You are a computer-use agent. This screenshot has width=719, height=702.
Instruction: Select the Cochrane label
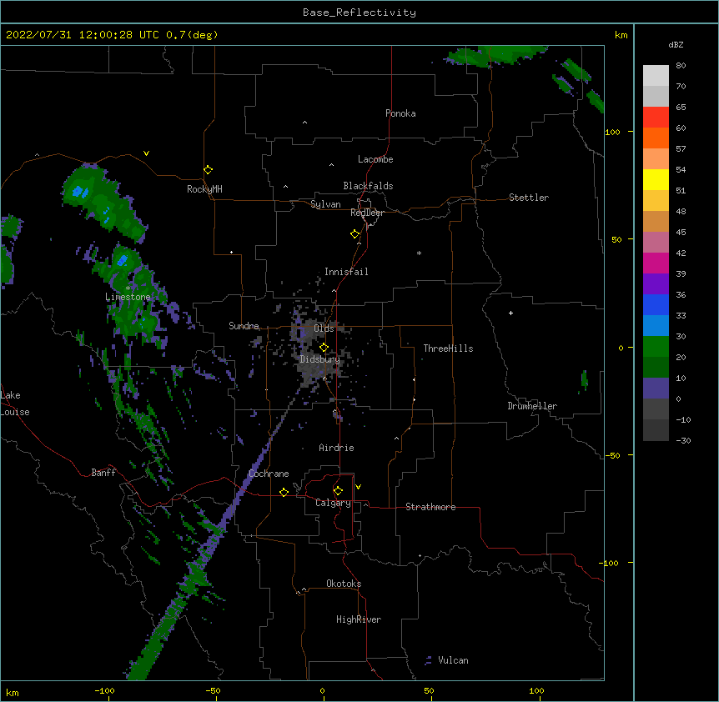click(269, 474)
